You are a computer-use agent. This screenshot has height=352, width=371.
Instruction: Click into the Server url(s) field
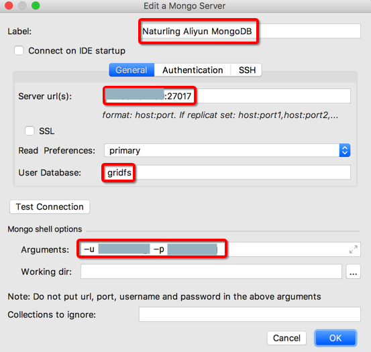coord(227,96)
